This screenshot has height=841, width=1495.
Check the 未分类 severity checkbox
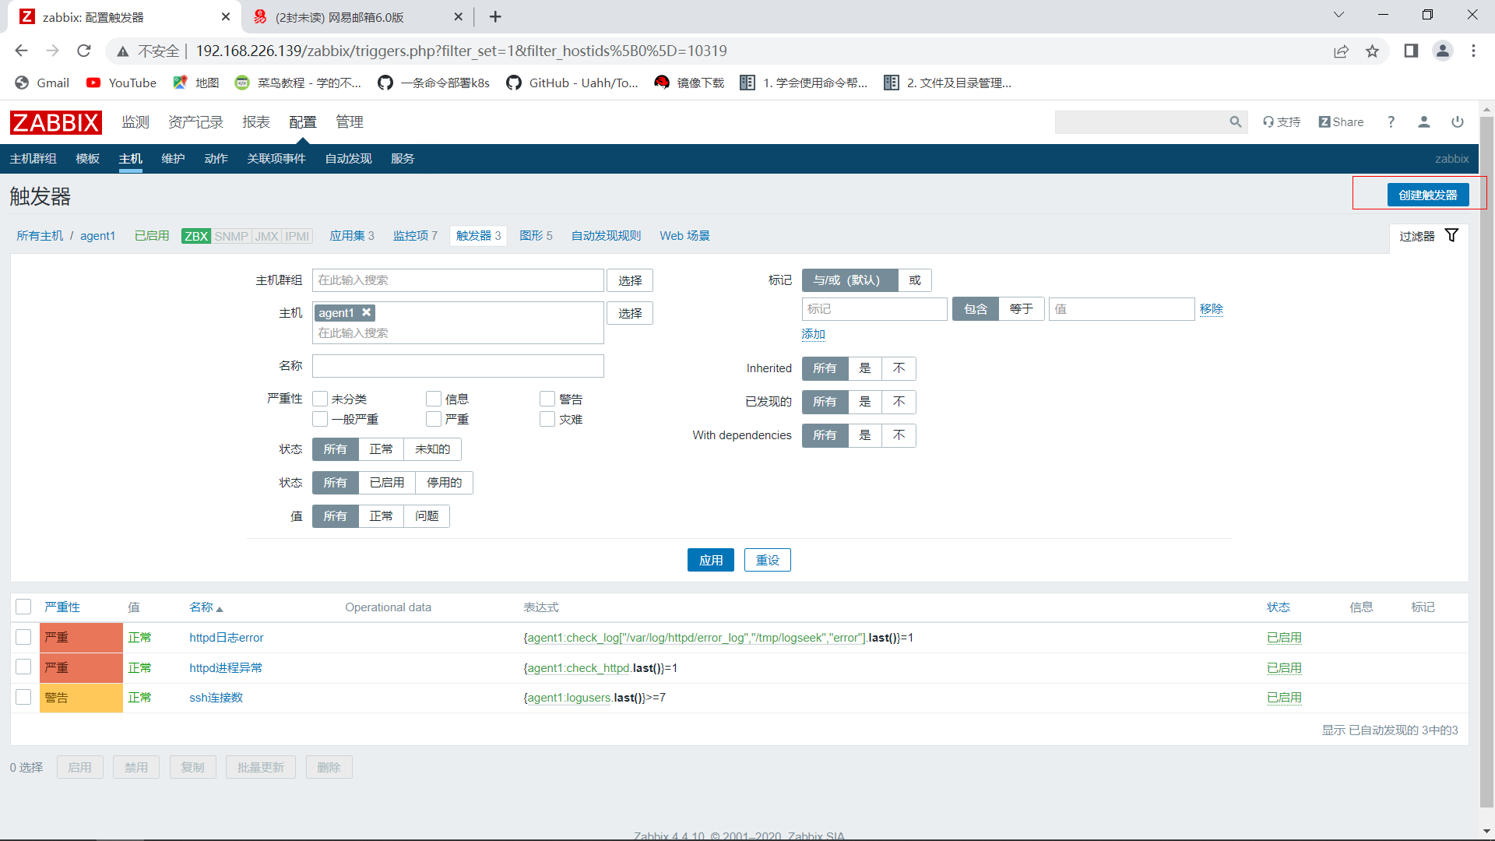point(320,399)
